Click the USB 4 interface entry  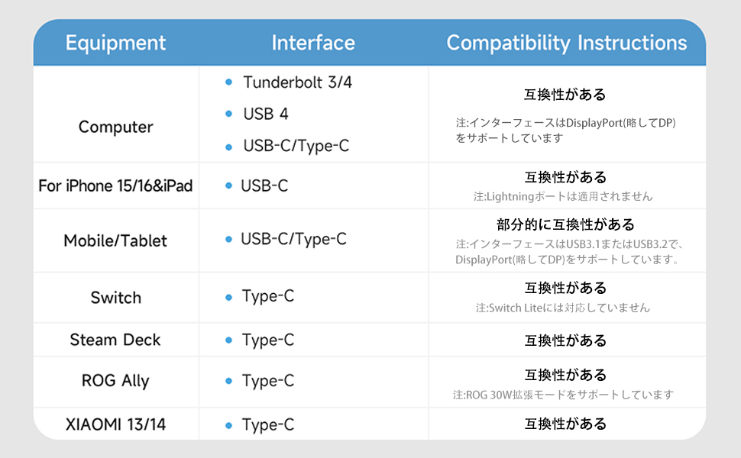[265, 114]
